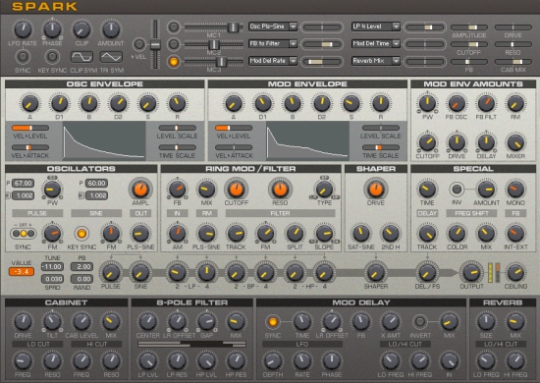Click the VEL>LEVEL slider in Osc Envelope
Viewport: 540px width, 383px height.
point(30,128)
